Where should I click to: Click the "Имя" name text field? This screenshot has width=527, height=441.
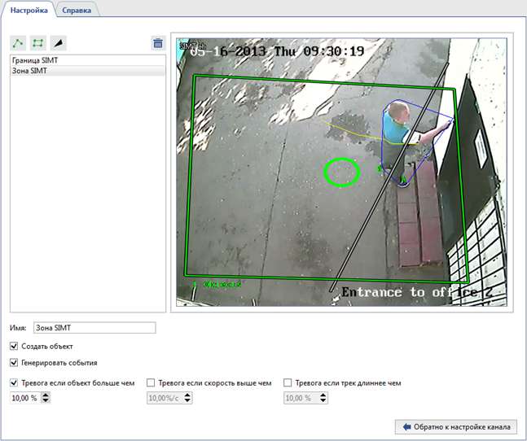pos(94,328)
